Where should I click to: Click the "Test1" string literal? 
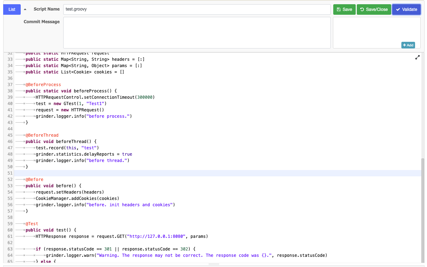(x=95, y=104)
